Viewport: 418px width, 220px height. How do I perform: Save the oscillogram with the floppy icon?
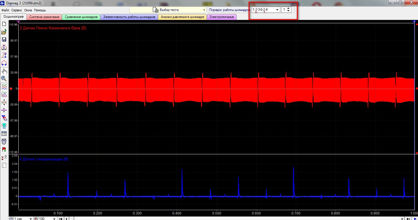coord(4,40)
